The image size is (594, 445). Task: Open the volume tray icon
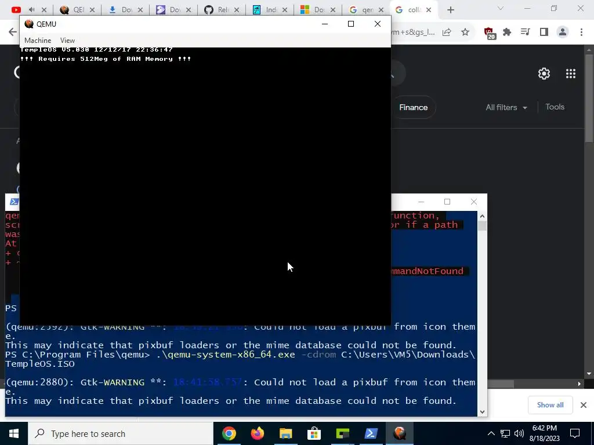519,433
